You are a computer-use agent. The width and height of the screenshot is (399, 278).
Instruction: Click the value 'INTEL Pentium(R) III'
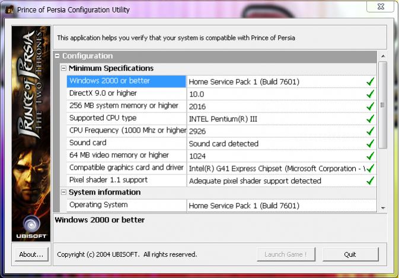coord(223,119)
